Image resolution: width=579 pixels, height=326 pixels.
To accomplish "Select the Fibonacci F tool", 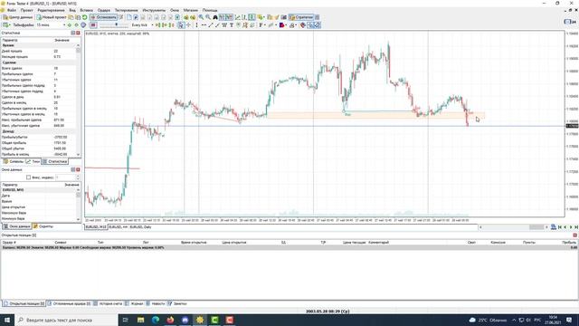I will point(261,25).
